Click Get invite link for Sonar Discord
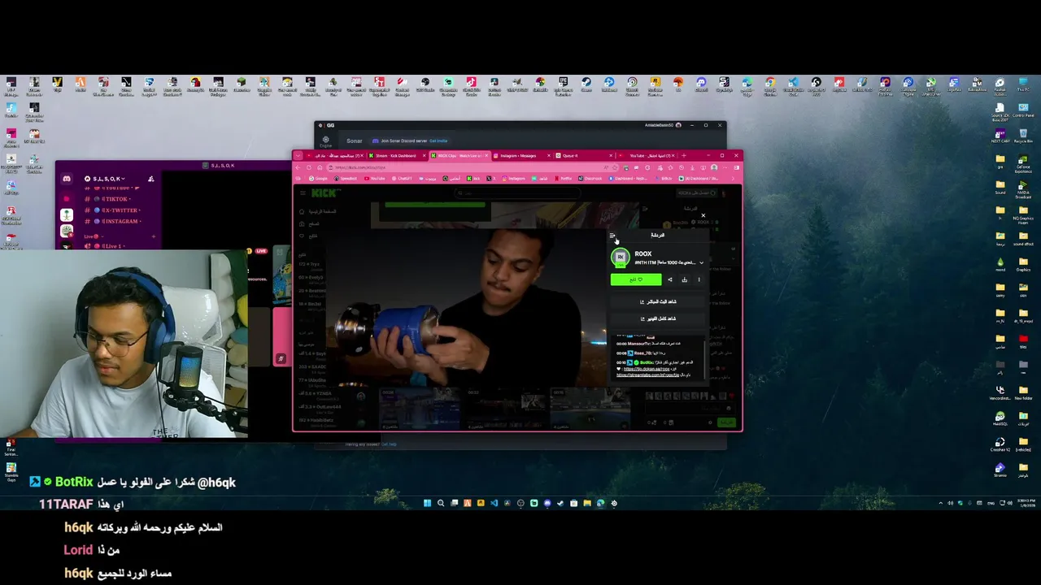Image resolution: width=1041 pixels, height=585 pixels. [x=438, y=141]
